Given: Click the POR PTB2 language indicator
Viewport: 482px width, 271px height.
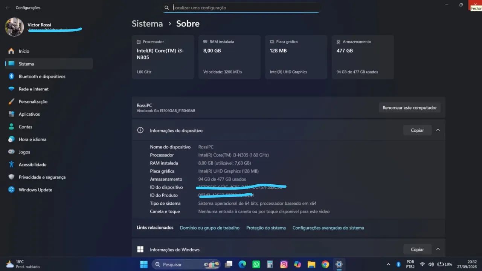Looking at the screenshot, I should click(410, 264).
